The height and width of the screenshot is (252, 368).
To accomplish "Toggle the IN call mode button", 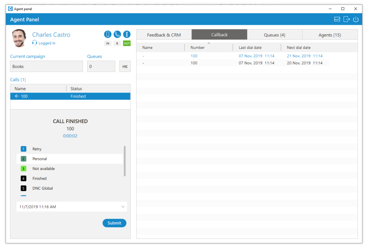I will coord(107,44).
